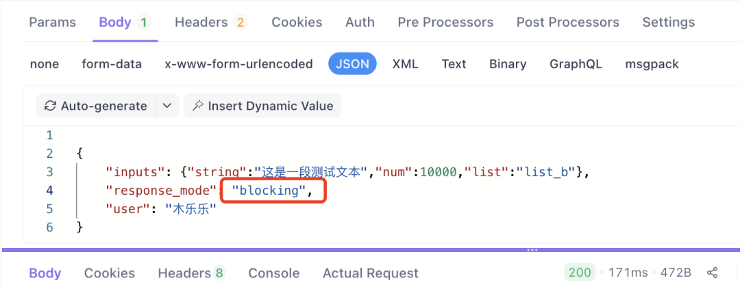740x291 pixels.
Task: Click the share icon beside response size
Action: point(712,273)
